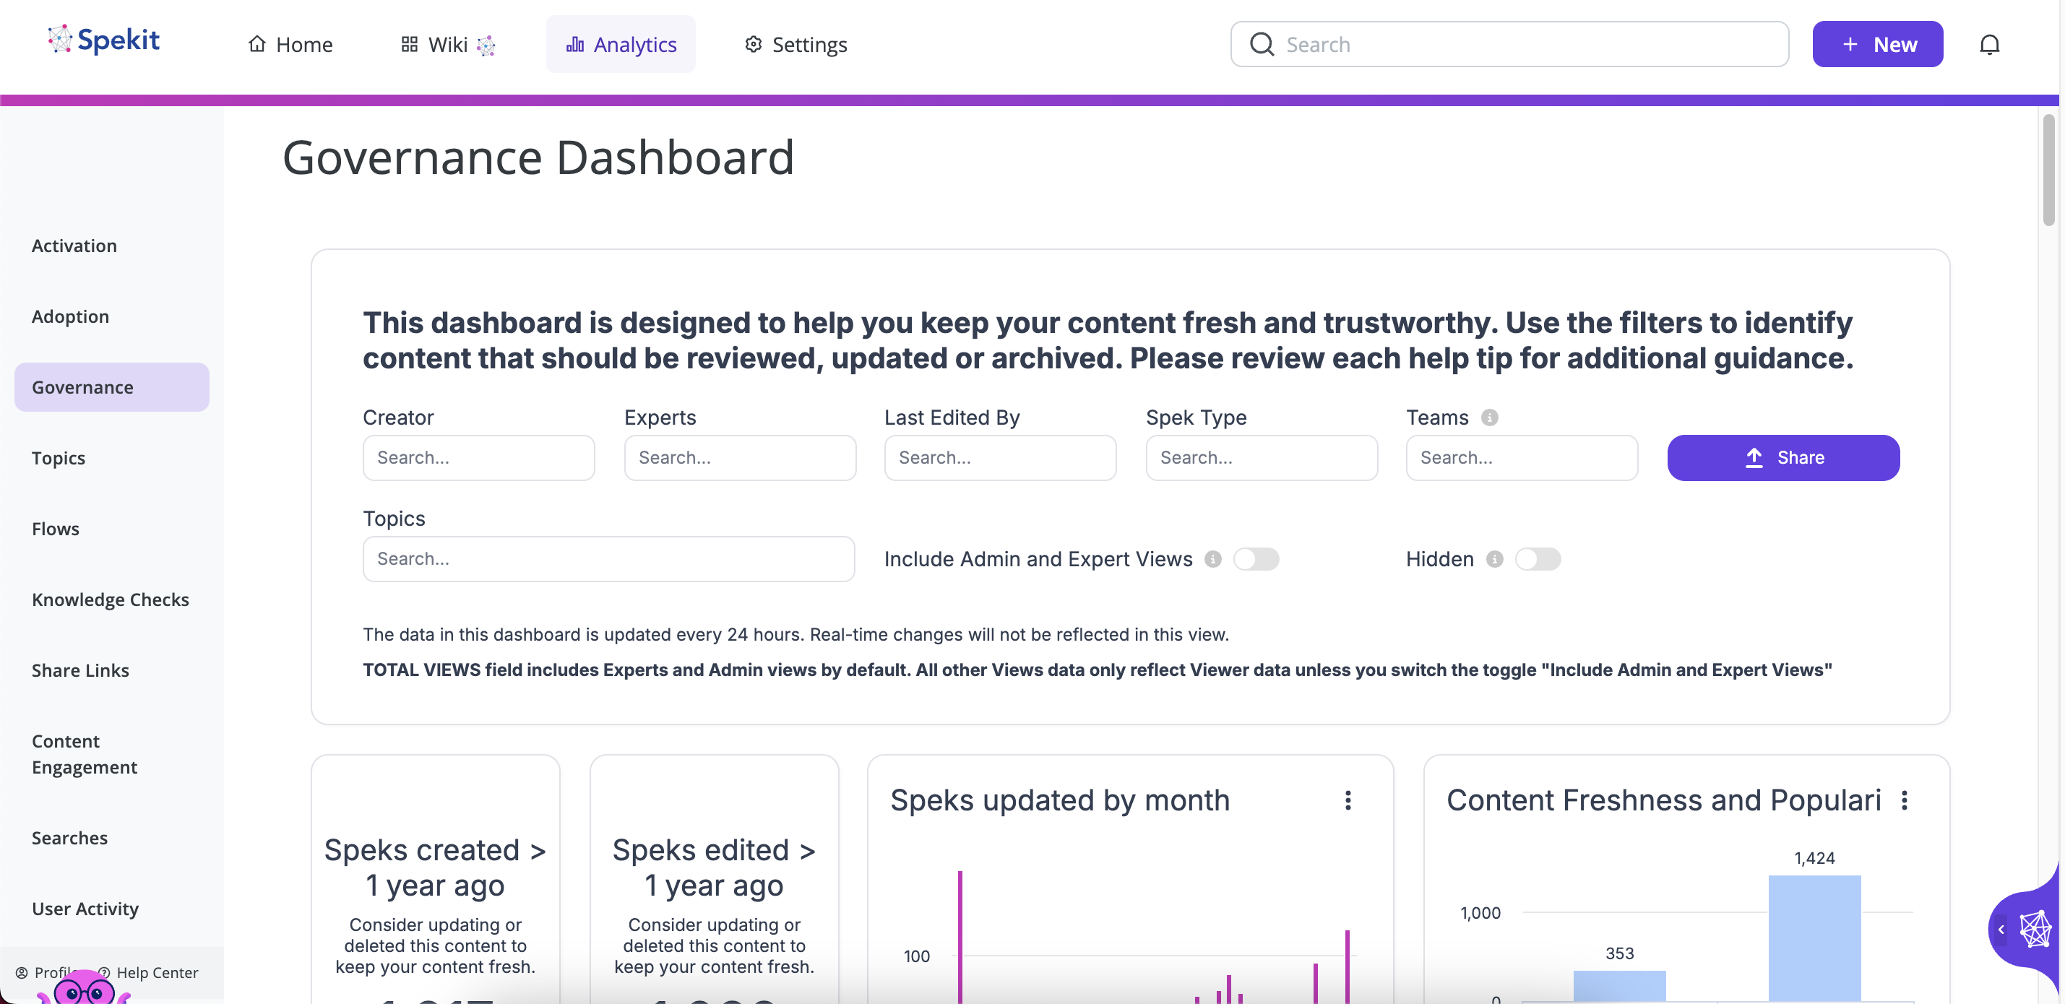Open the Spek Type filter

1262,459
